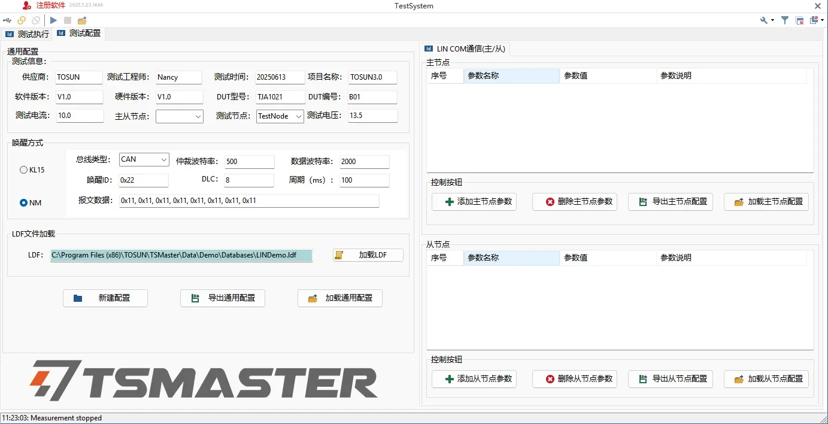
Task: Open the 主从节点 dropdown
Action: coord(179,116)
